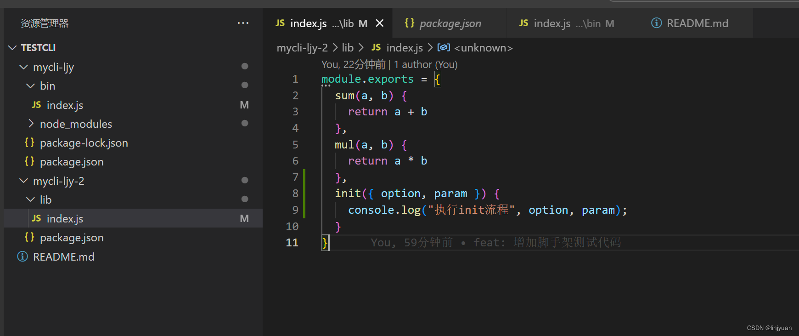The height and width of the screenshot is (336, 799).
Task: Collapse the mycli-ljy folder
Action: coord(23,67)
